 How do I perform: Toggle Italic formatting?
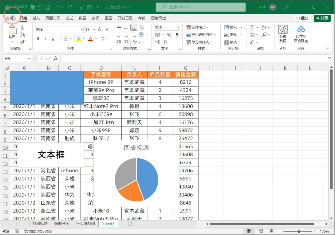coord(46,39)
